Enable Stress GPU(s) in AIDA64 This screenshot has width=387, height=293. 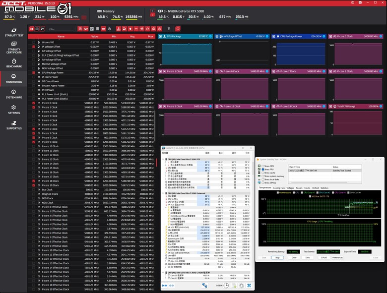(263, 183)
